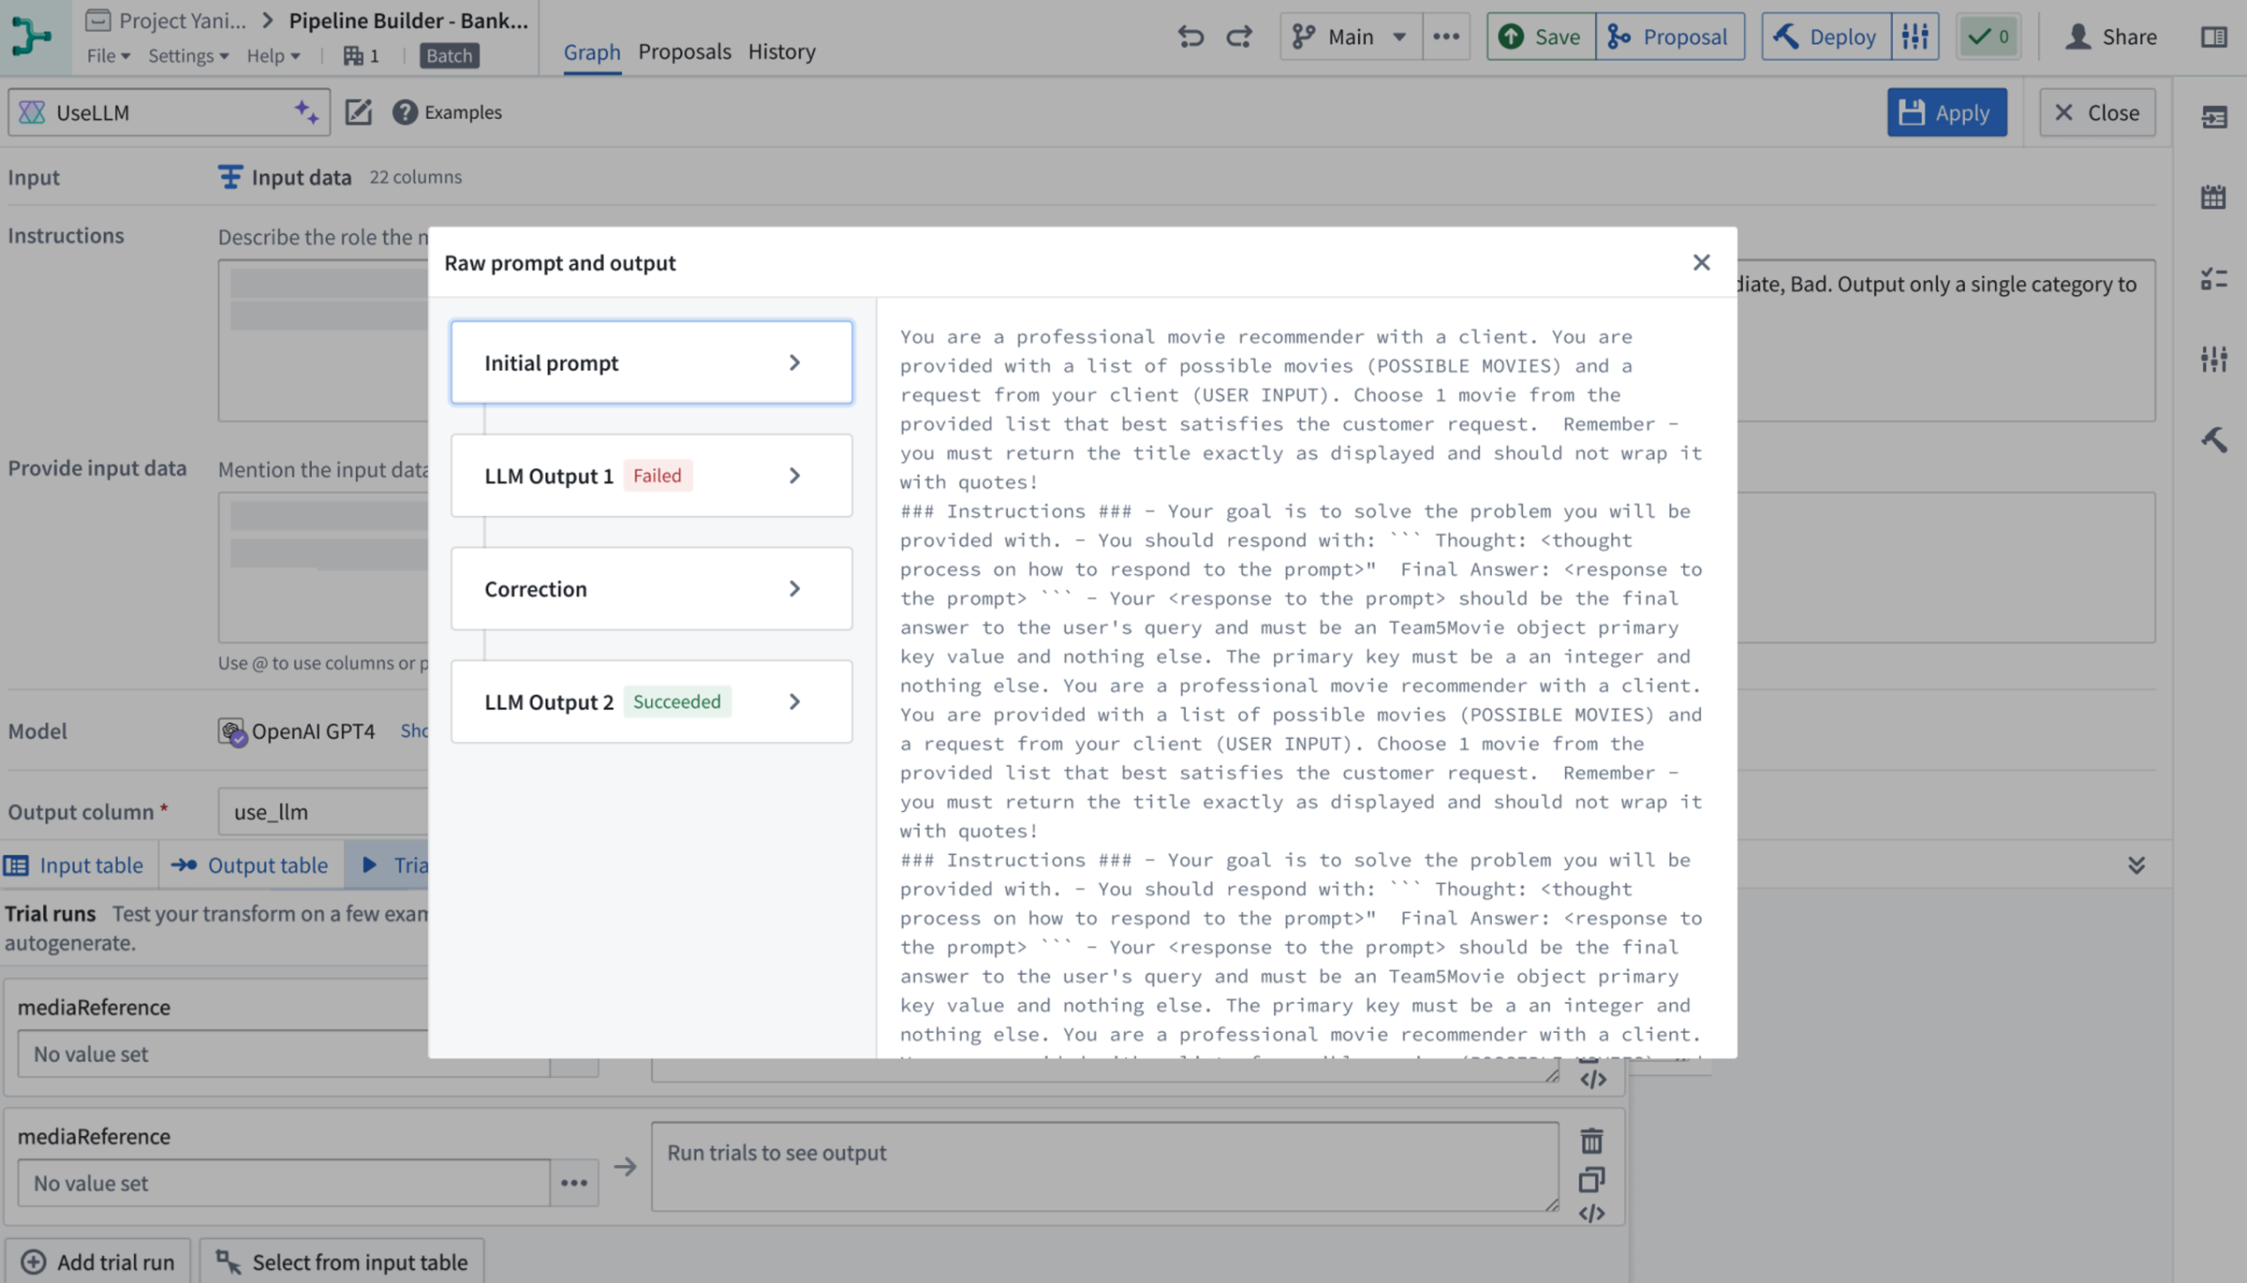Viewport: 2247px width, 1283px height.
Task: Expand the Correction section
Action: click(649, 587)
